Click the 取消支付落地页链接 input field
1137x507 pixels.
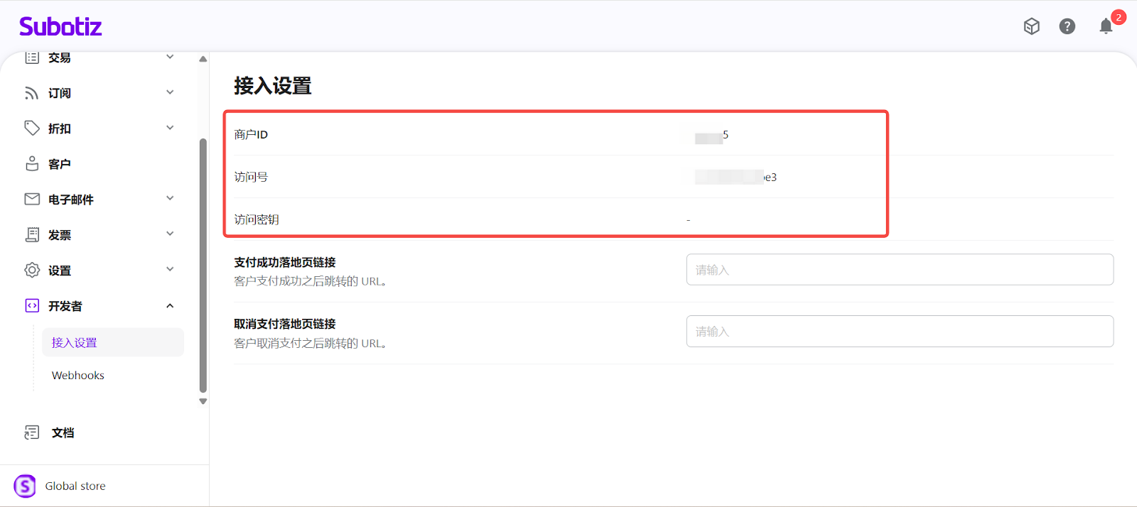[899, 332]
